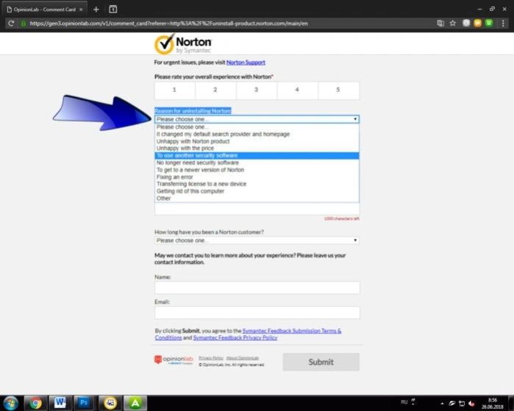Choose 'Fixing an error' option
This screenshot has height=411, width=514.
tap(257, 177)
